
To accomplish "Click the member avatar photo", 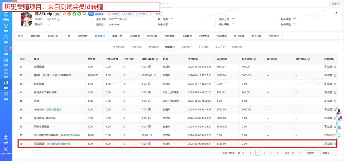I will point(26,20).
